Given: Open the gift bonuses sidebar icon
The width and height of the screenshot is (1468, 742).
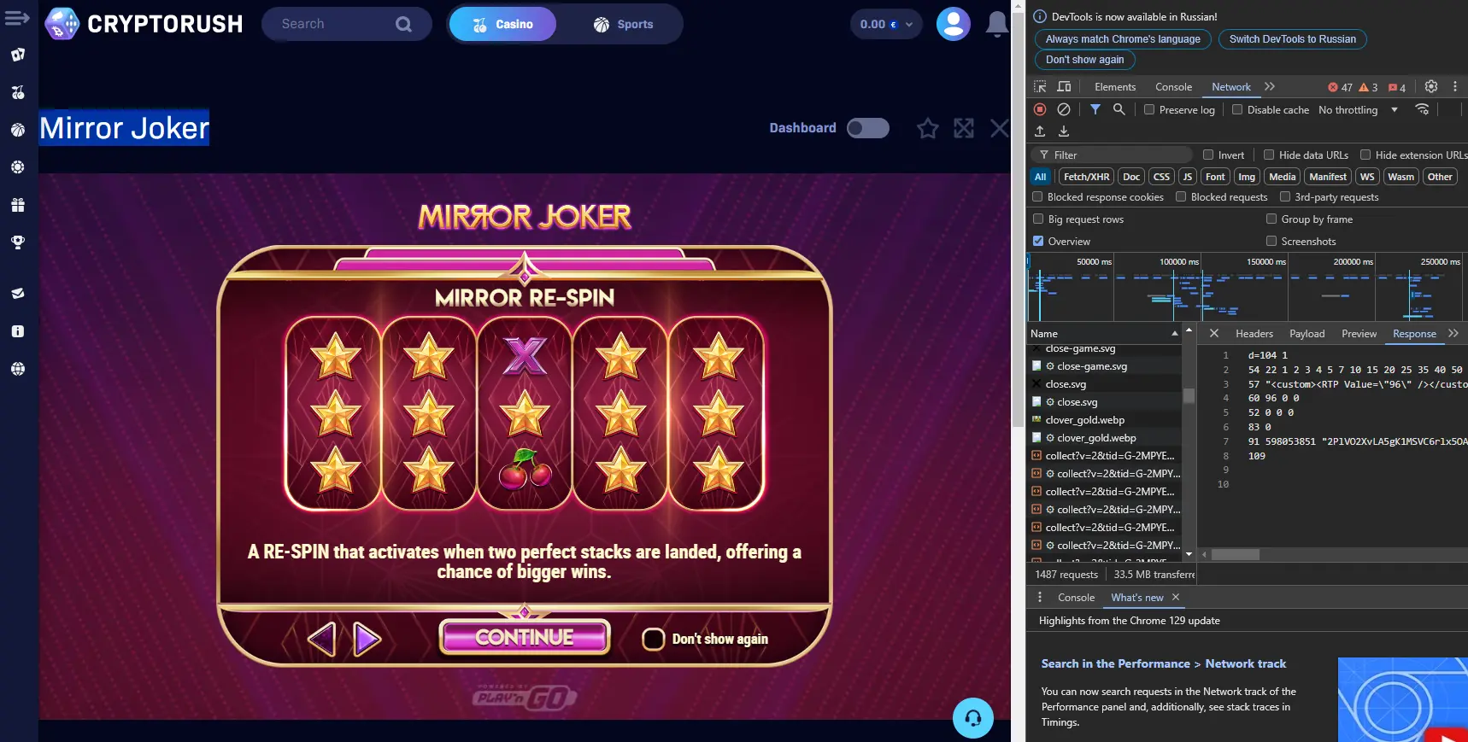Looking at the screenshot, I should (x=18, y=205).
